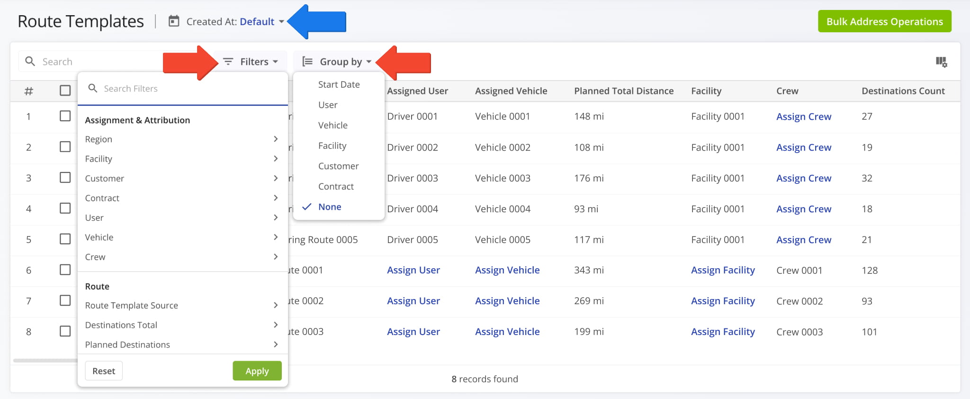Click the Filters funnel-lines icon
Image resolution: width=970 pixels, height=399 pixels.
click(x=228, y=62)
